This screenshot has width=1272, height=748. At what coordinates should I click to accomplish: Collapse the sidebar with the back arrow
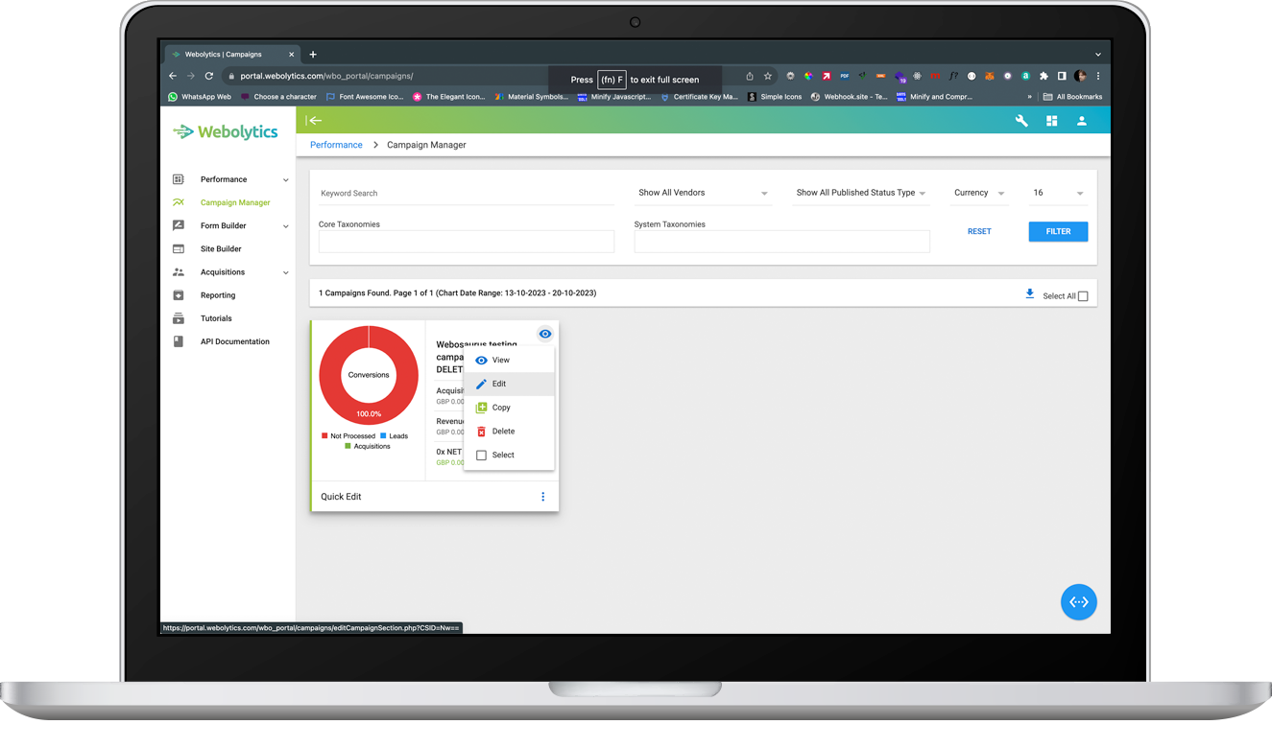tap(316, 121)
